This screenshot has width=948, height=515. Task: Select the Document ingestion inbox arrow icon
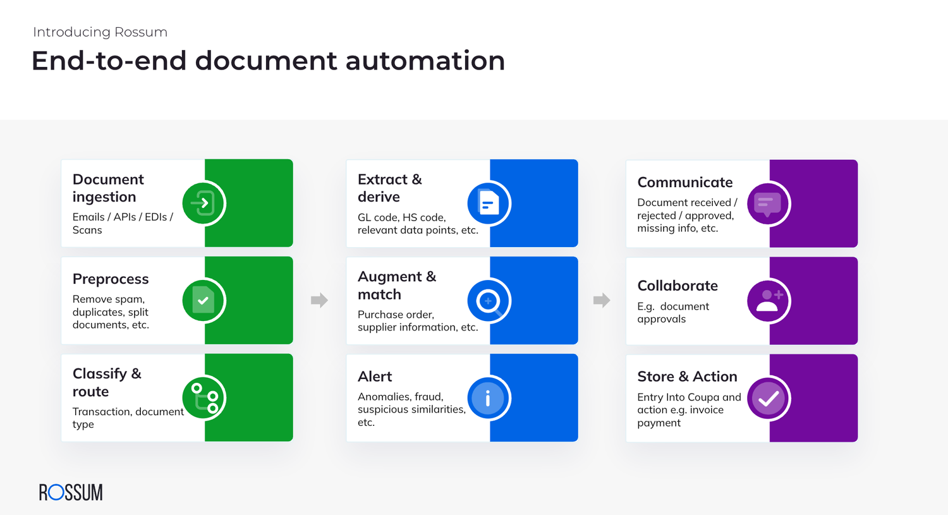click(204, 203)
